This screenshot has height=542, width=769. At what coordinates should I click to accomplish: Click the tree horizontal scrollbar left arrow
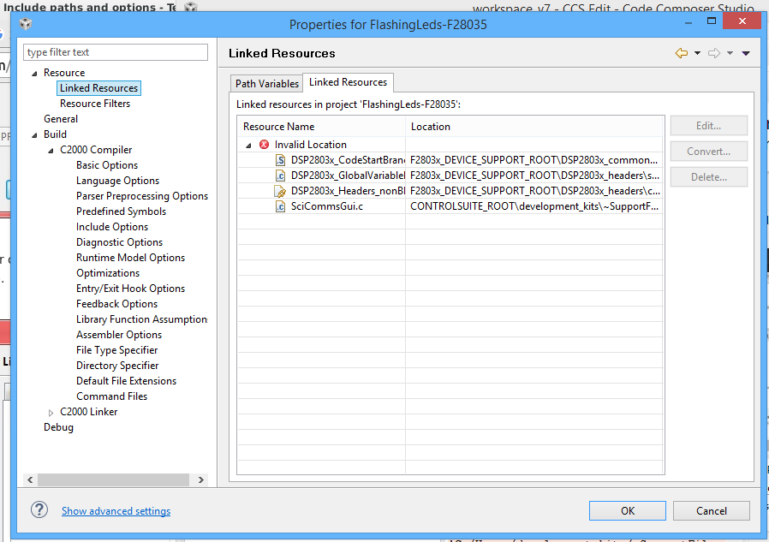tap(30, 479)
